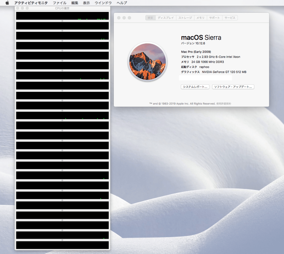Click the システムレポート... button

(195, 87)
